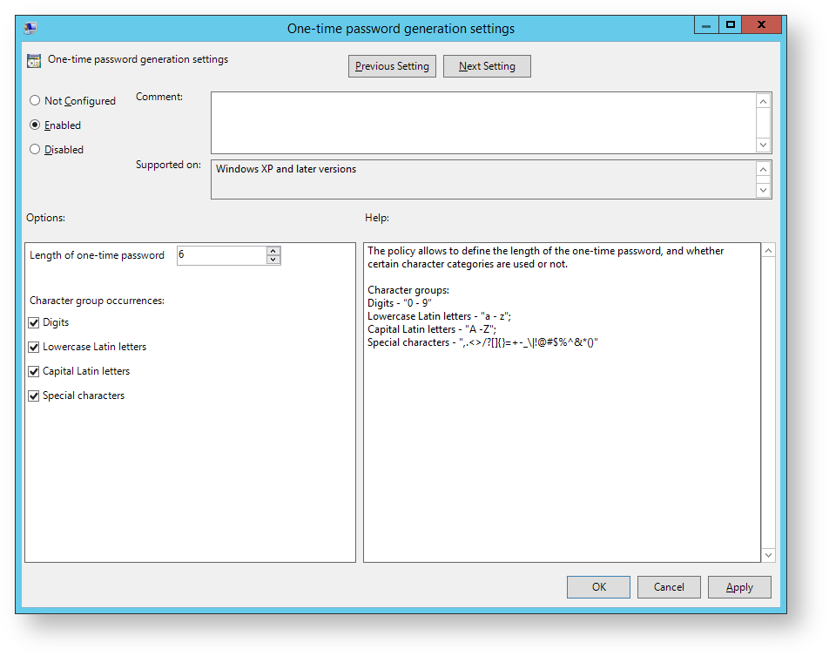This screenshot has height=656, width=829.
Task: Disable the Special characters checkbox
Action: (34, 396)
